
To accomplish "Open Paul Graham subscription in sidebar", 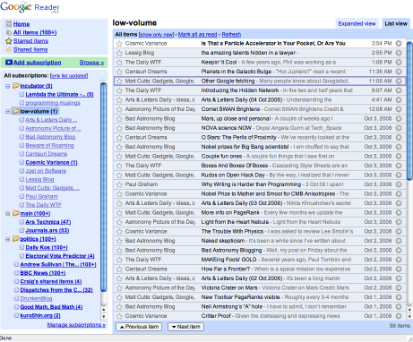I will [x=41, y=196].
